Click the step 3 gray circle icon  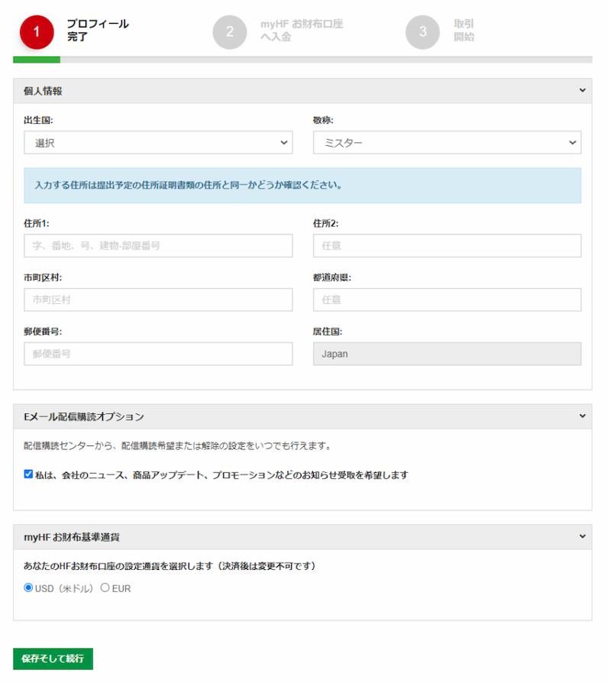422,32
